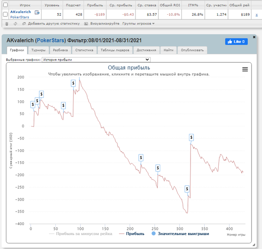Image resolution: width=262 pixels, height=249 pixels.
Task: Expand the Группы игроков dropdown
Action: (138, 24)
